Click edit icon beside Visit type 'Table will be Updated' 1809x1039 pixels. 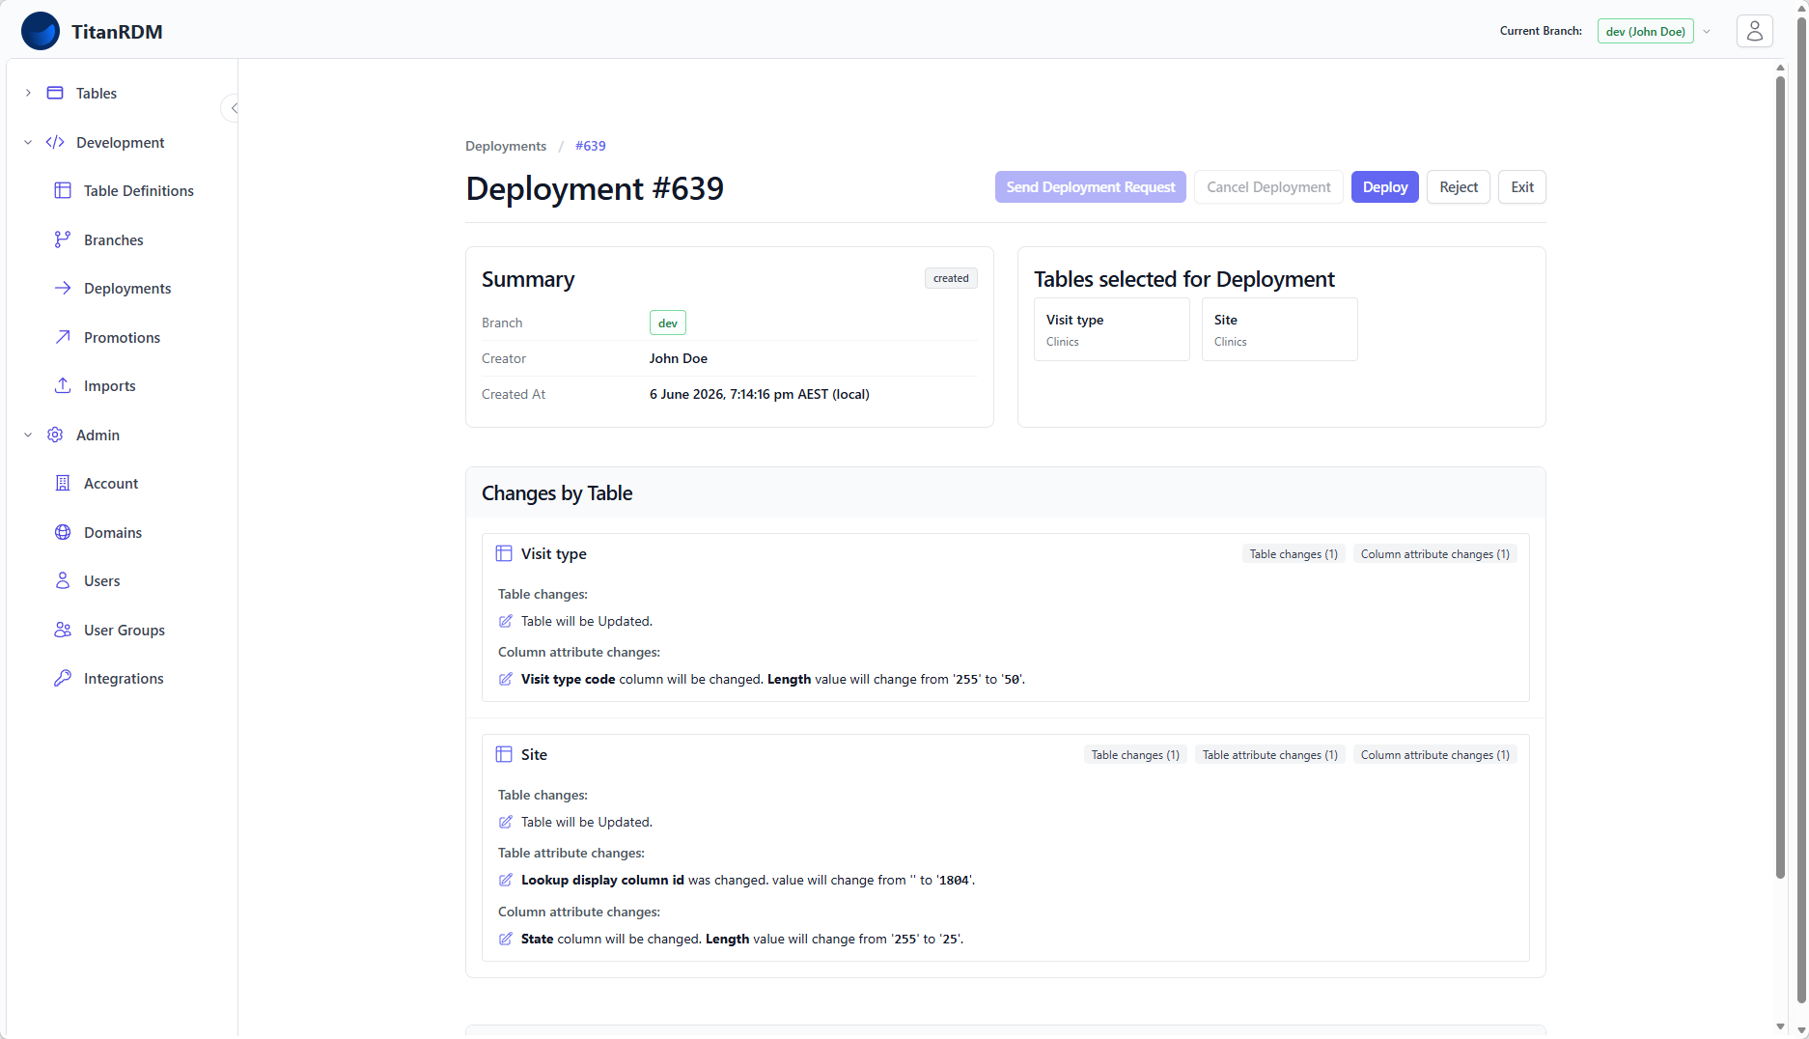click(506, 621)
